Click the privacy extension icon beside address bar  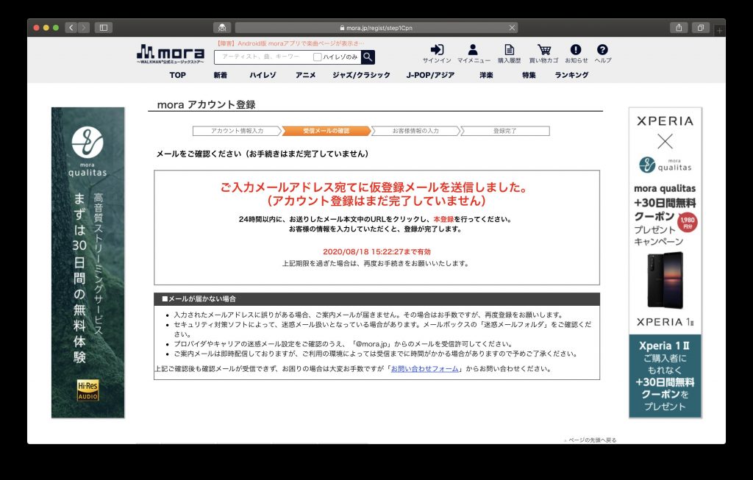(x=222, y=28)
